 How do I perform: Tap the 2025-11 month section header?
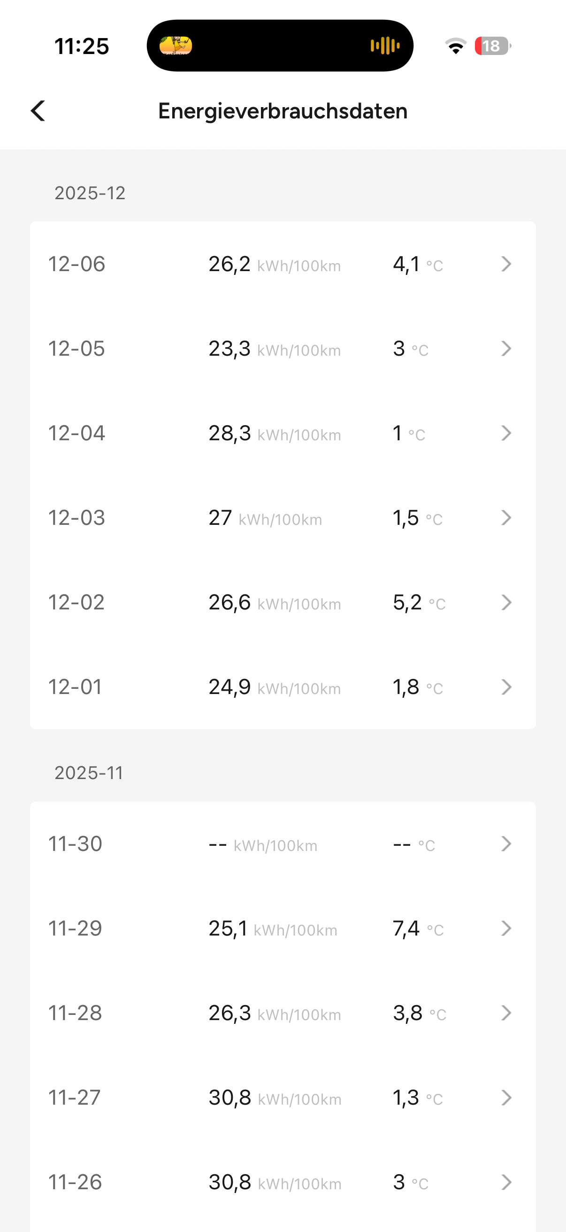[x=89, y=773]
